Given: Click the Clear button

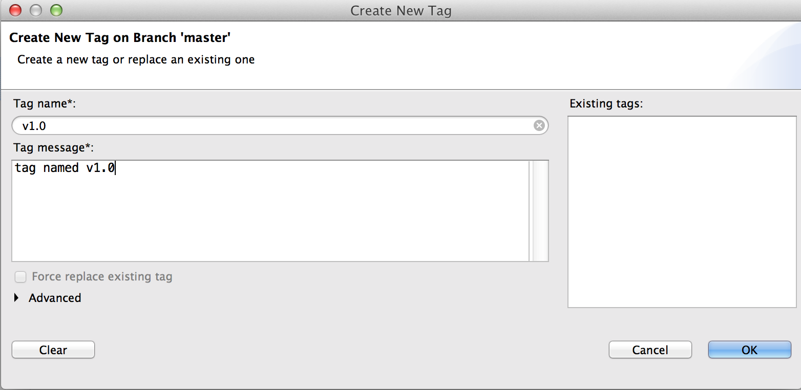Looking at the screenshot, I should click(x=53, y=350).
